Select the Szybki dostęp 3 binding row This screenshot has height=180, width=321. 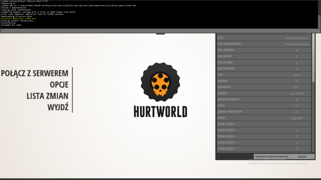coord(264,136)
